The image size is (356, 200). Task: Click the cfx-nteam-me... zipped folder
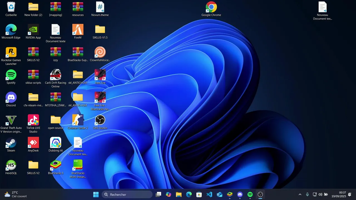pos(33,97)
